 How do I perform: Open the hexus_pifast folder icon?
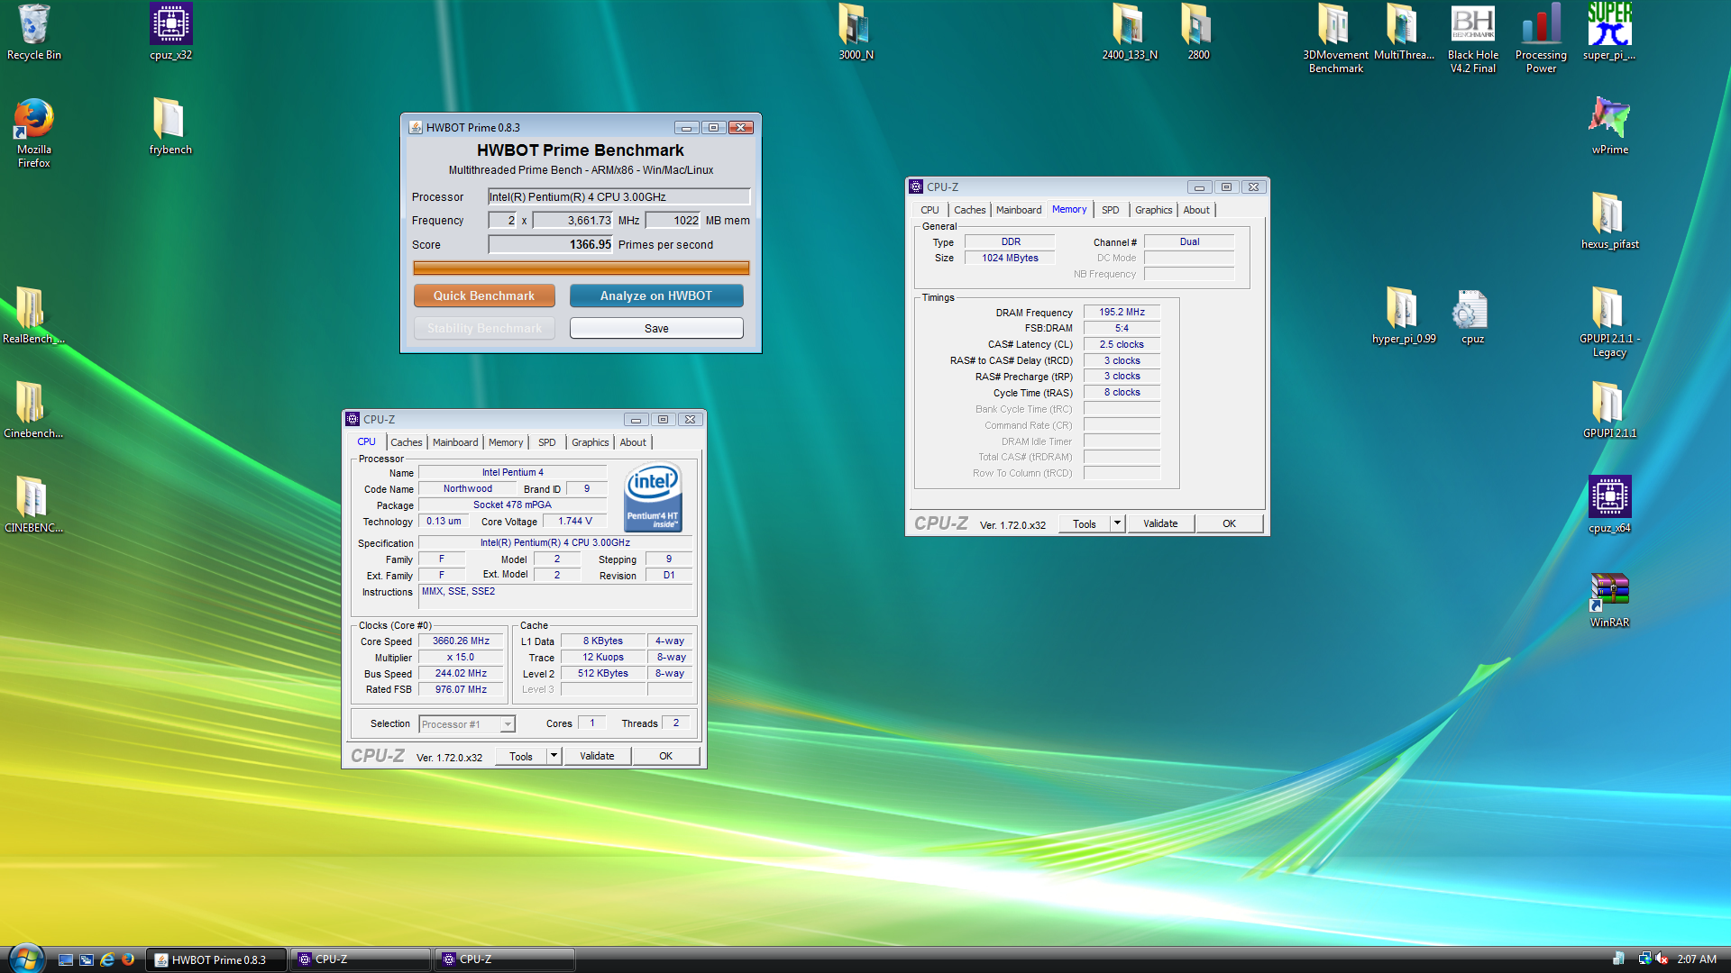(x=1609, y=221)
